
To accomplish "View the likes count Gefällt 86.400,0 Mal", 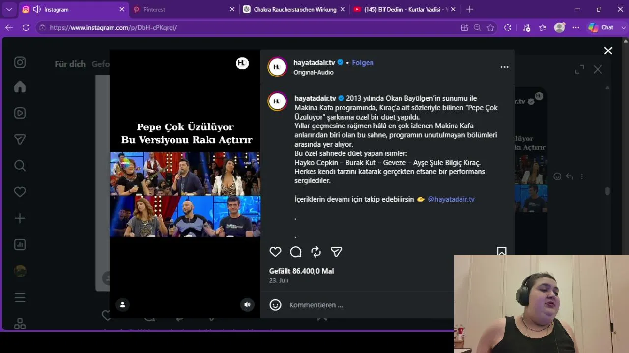I will [301, 271].
